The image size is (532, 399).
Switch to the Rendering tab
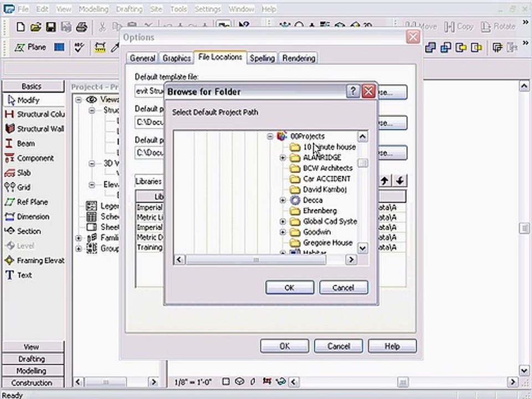[299, 58]
